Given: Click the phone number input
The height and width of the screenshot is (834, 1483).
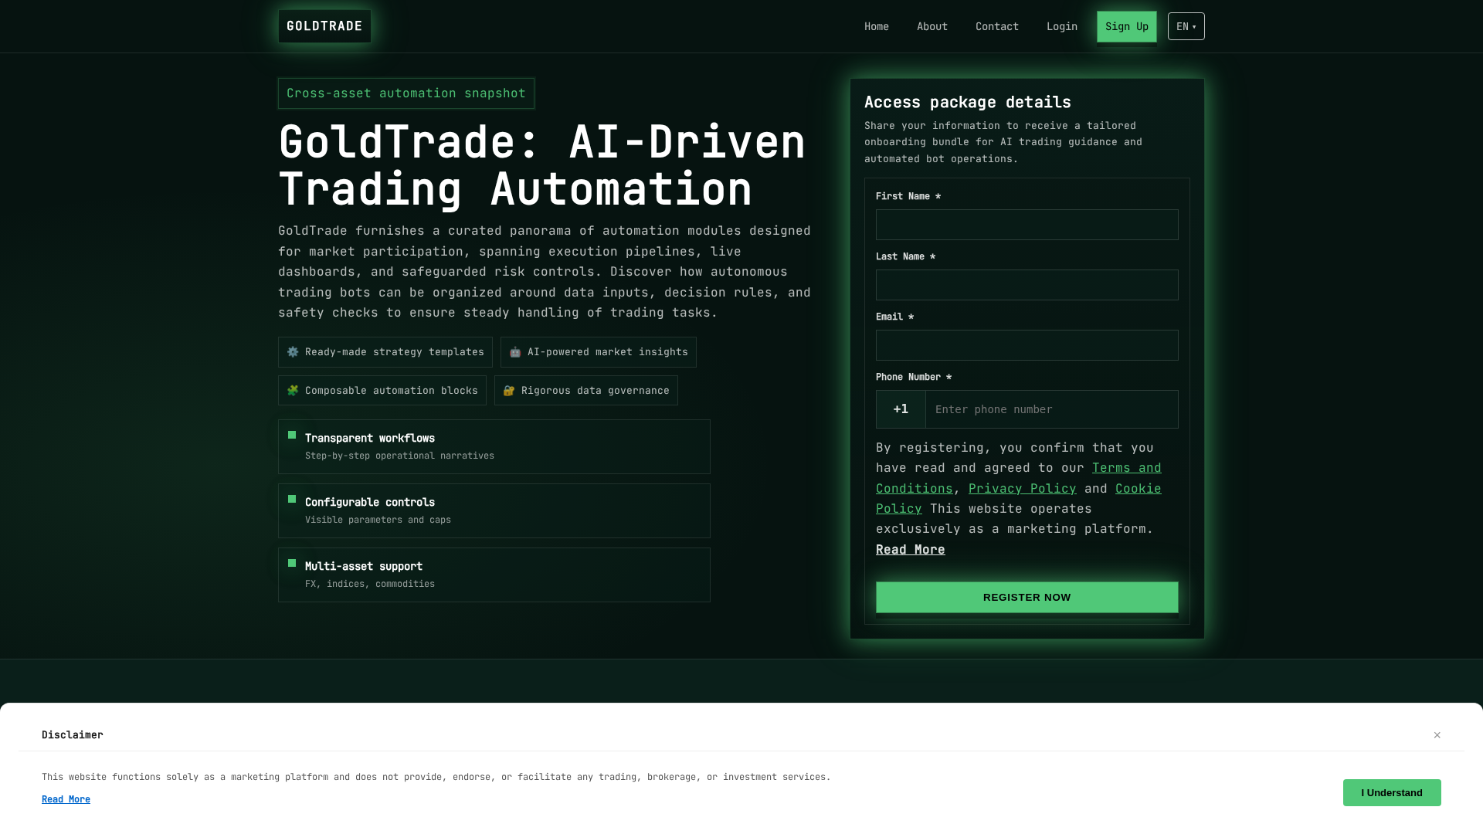Looking at the screenshot, I should click(1052, 409).
